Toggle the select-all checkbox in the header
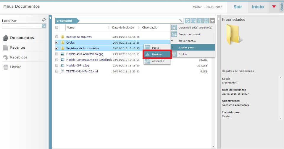 tap(57, 28)
